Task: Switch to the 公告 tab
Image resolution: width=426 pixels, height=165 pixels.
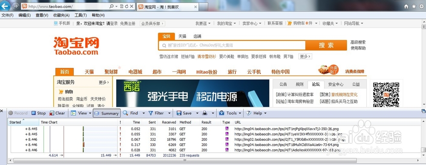Action: pos(283,84)
